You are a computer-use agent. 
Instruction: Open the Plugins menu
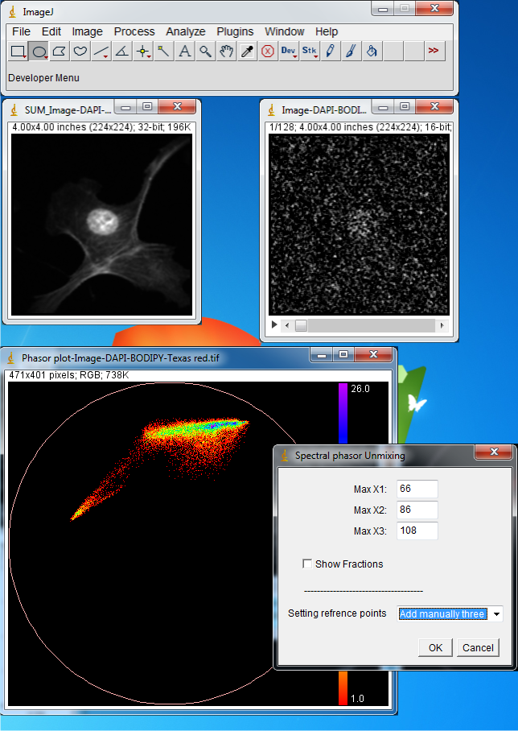[x=235, y=31]
